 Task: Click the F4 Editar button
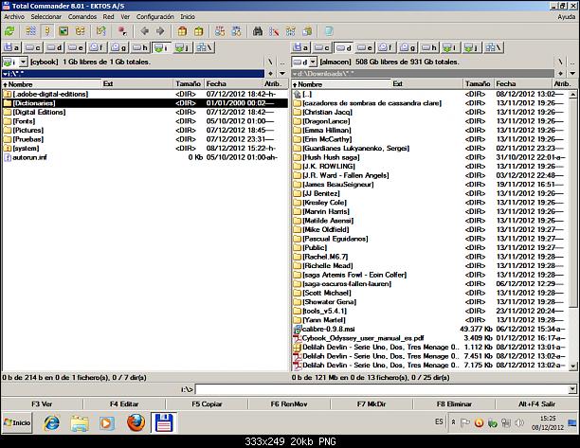[124, 404]
